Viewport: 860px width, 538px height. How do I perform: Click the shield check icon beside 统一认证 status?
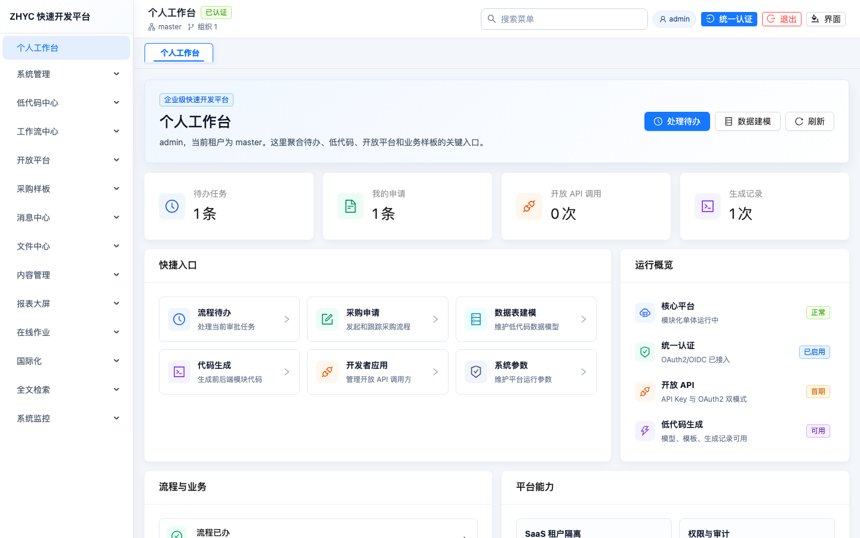pos(645,352)
